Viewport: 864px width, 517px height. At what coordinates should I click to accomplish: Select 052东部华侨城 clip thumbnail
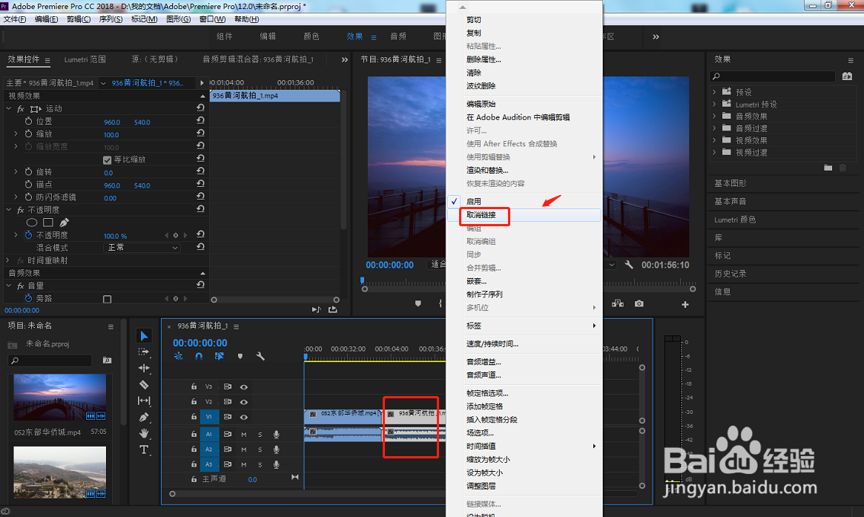pos(59,398)
